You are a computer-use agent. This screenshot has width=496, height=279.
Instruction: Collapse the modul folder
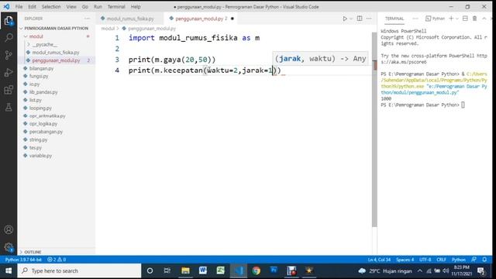point(36,36)
